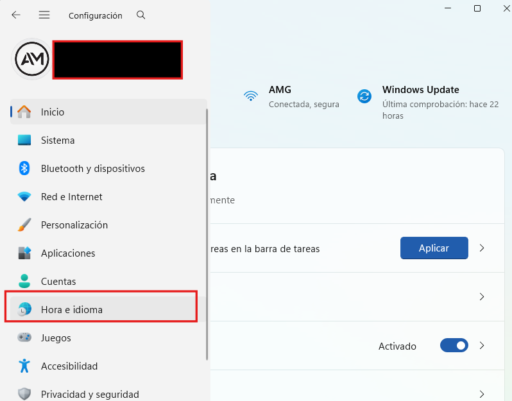Expand chevron next to Activado toggle
Screen dimensions: 512x401
[x=482, y=345]
